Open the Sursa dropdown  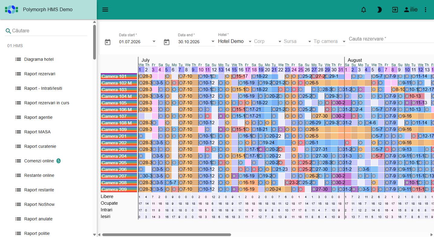coord(298,41)
